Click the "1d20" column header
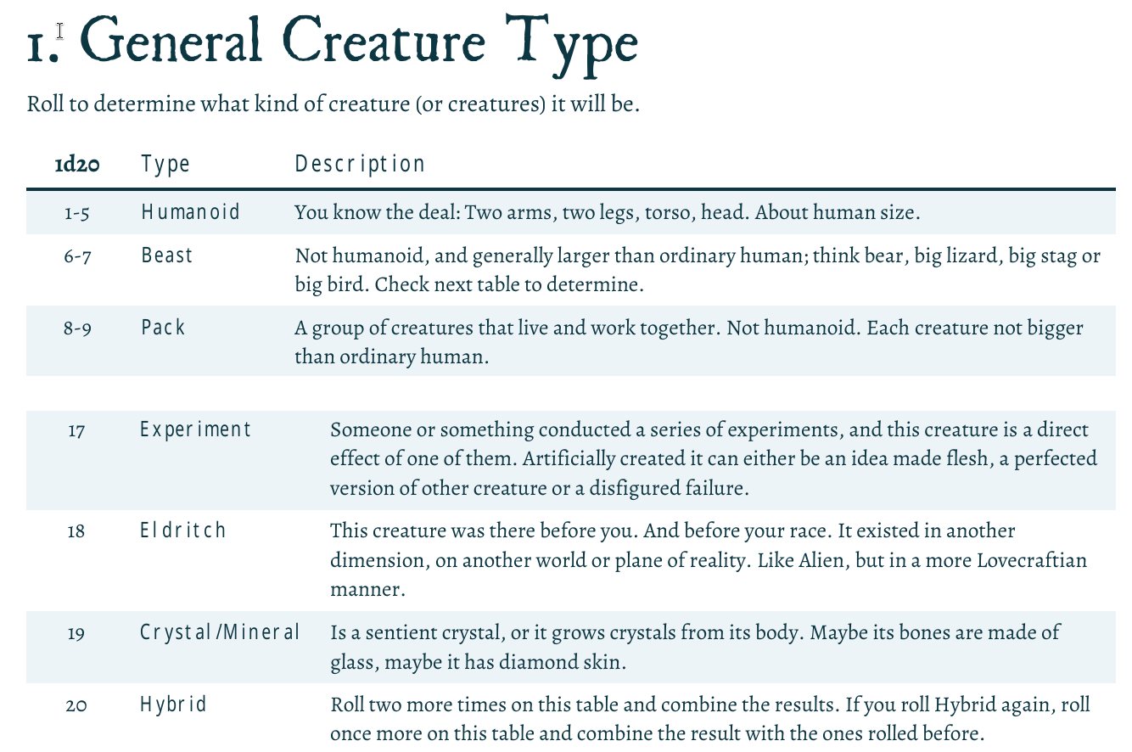The image size is (1132, 752). (x=76, y=164)
